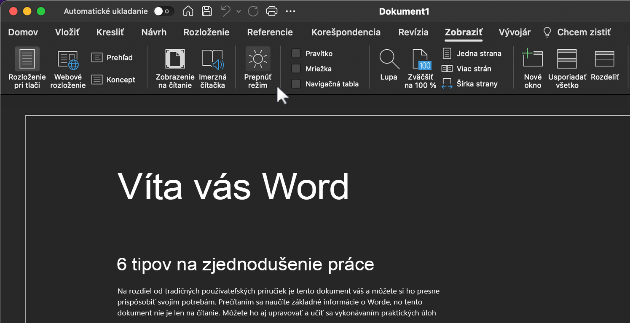Click the lightbulb Chcem zistiť icon
The width and height of the screenshot is (630, 323).
(x=547, y=32)
